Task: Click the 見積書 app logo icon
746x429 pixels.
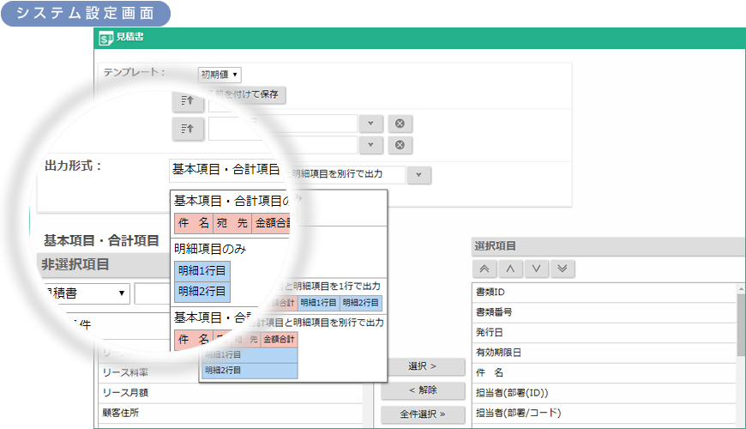Action: 106,38
